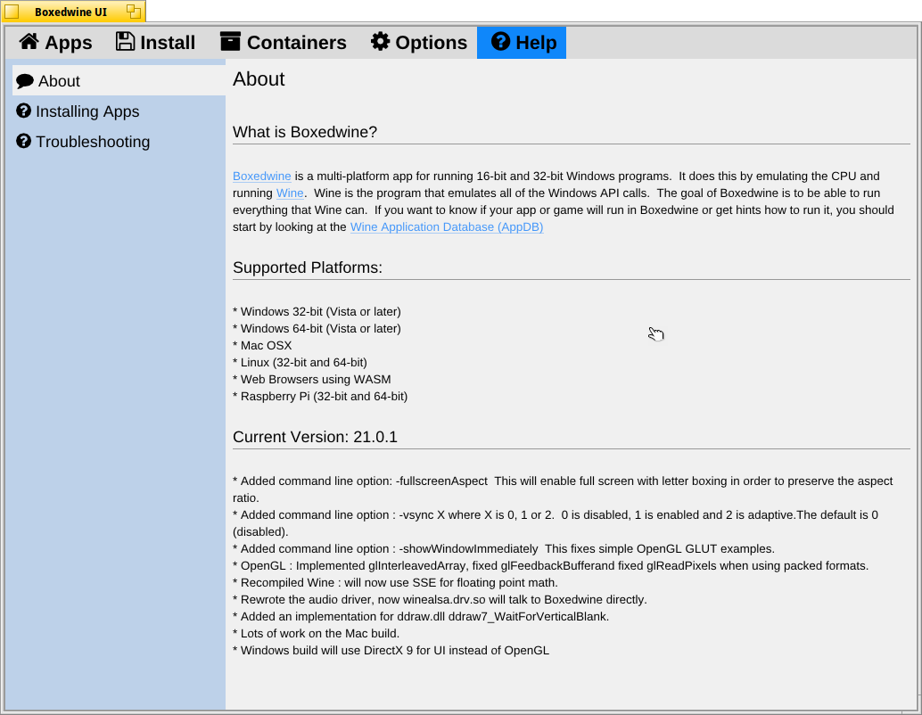Click the Boxedwine UI window title text

pos(70,12)
